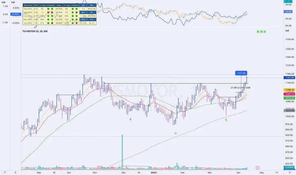
Task: Click the 7.40 EPS value
Action: click(x=36, y=23)
